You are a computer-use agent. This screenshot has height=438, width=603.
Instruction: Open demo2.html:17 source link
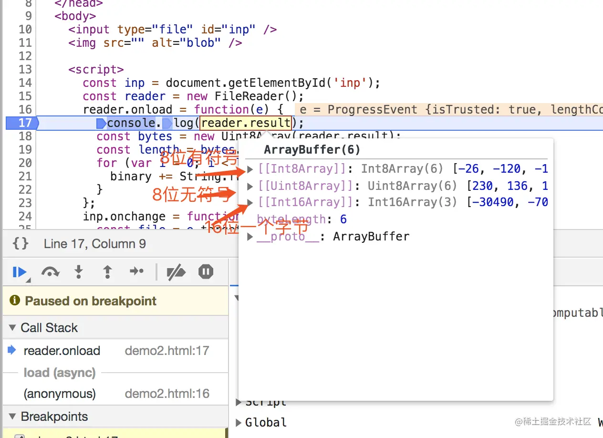pos(167,351)
